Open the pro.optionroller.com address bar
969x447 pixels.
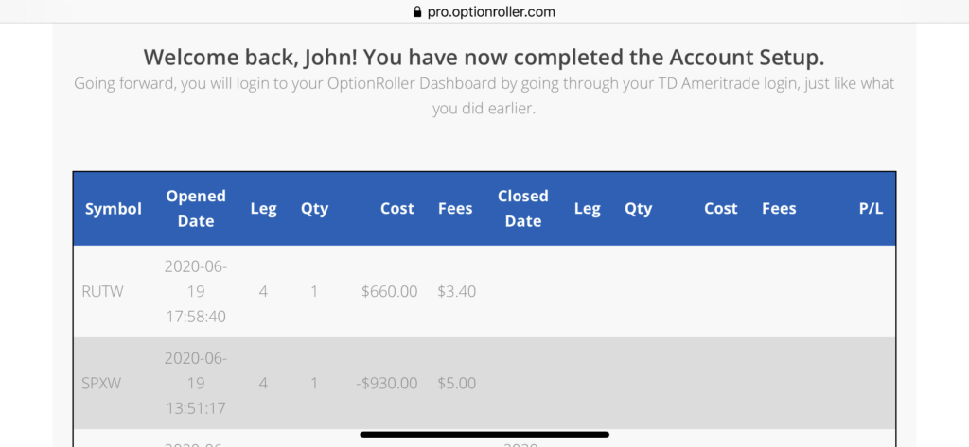(x=484, y=11)
